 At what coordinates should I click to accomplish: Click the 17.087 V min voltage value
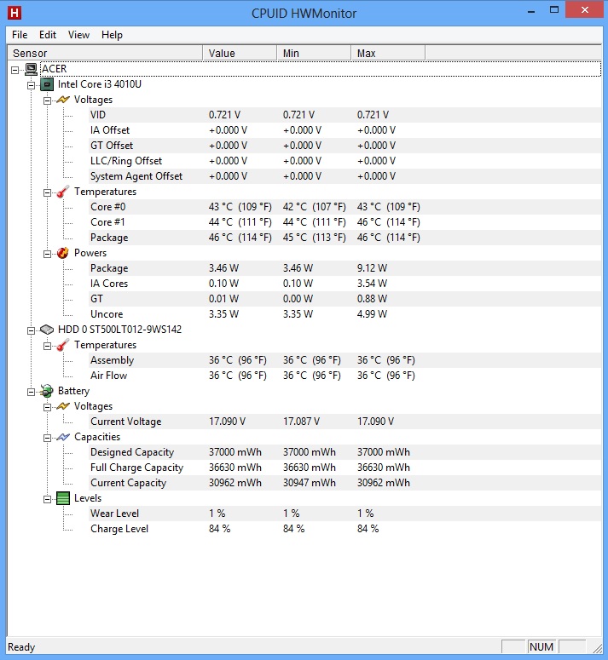click(301, 422)
